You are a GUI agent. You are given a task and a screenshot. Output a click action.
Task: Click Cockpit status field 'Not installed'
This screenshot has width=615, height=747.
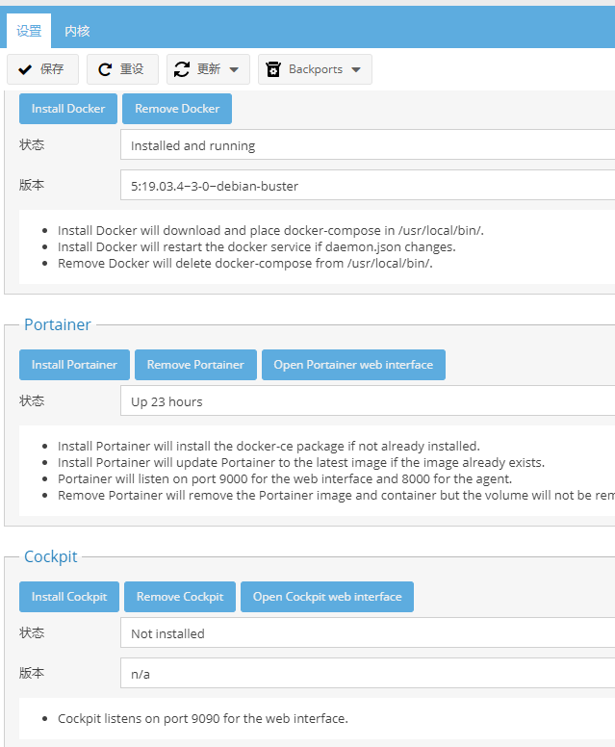click(368, 632)
